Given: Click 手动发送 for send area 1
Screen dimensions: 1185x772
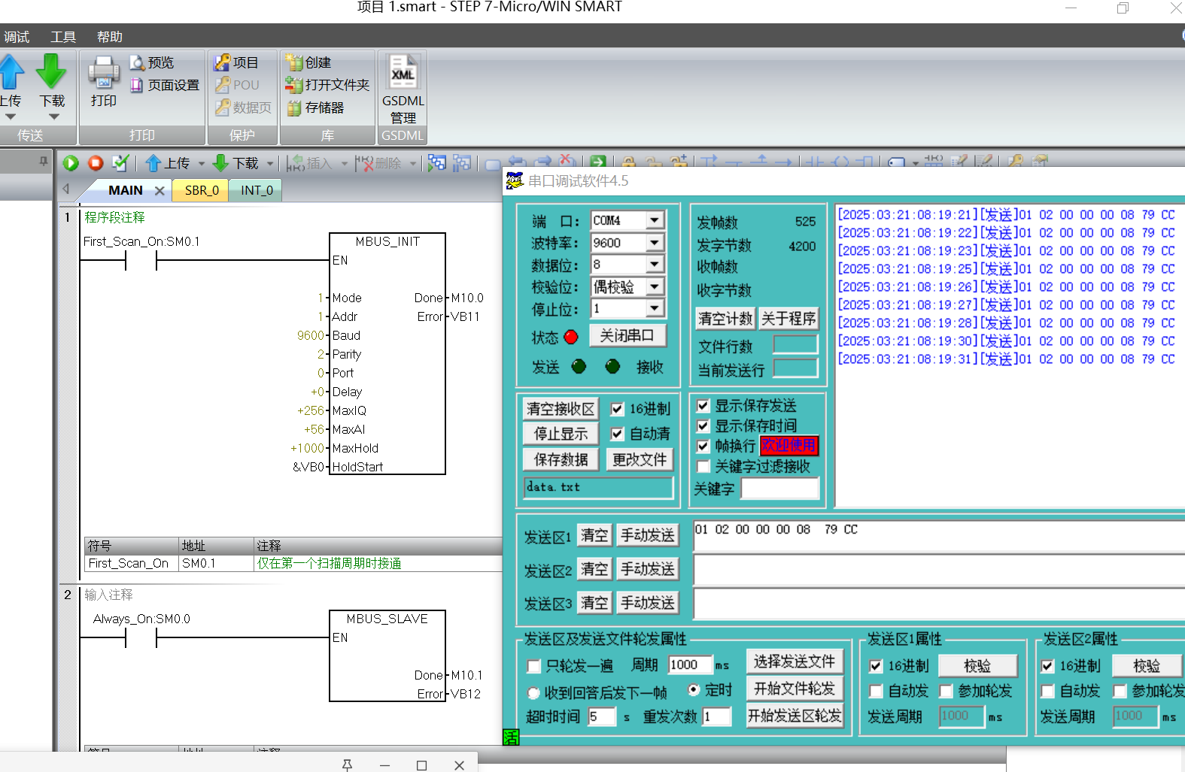Looking at the screenshot, I should pos(647,535).
